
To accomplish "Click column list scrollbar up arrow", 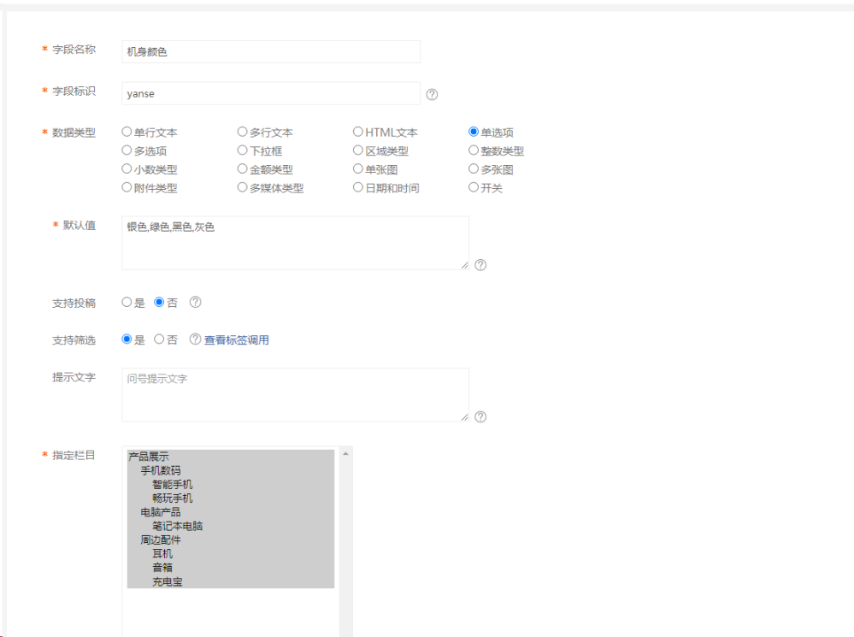I will 346,453.
